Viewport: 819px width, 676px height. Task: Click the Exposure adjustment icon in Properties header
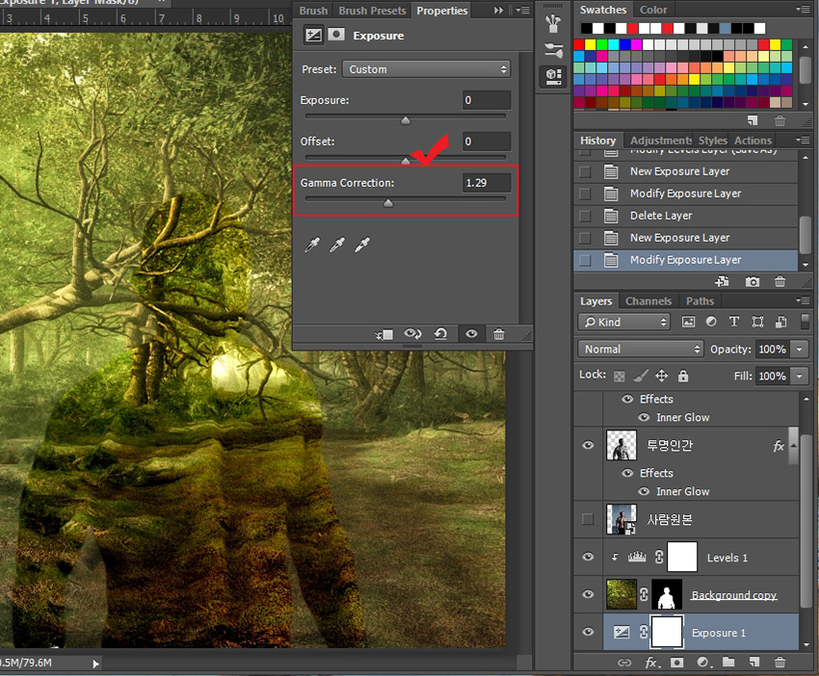click(x=313, y=35)
